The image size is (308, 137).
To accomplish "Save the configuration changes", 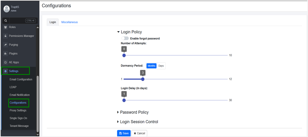I will click(124, 133).
